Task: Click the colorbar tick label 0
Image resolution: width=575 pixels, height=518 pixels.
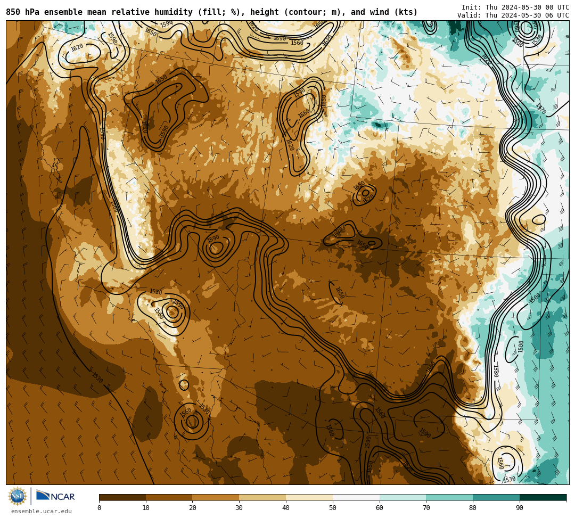Action: coord(100,508)
